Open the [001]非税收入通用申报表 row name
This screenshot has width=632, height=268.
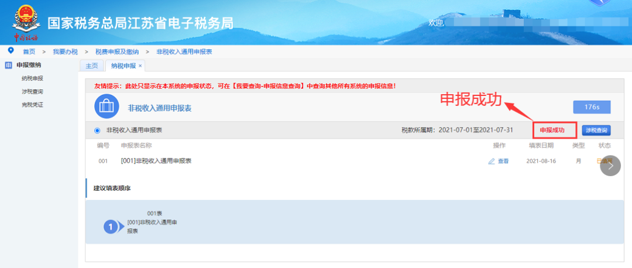click(156, 161)
